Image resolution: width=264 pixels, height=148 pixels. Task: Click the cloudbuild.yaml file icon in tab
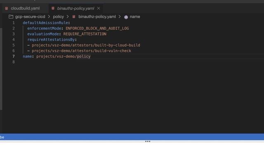7,8
